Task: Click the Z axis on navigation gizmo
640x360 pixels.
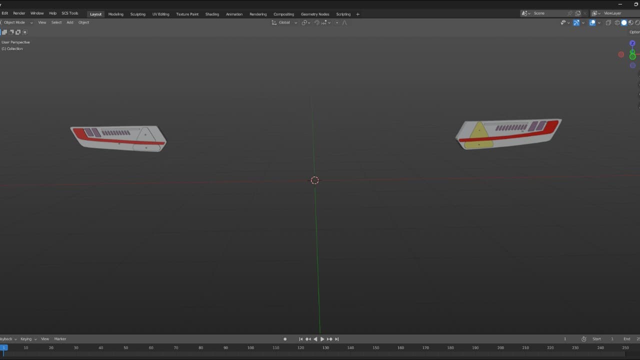Action: (x=632, y=43)
